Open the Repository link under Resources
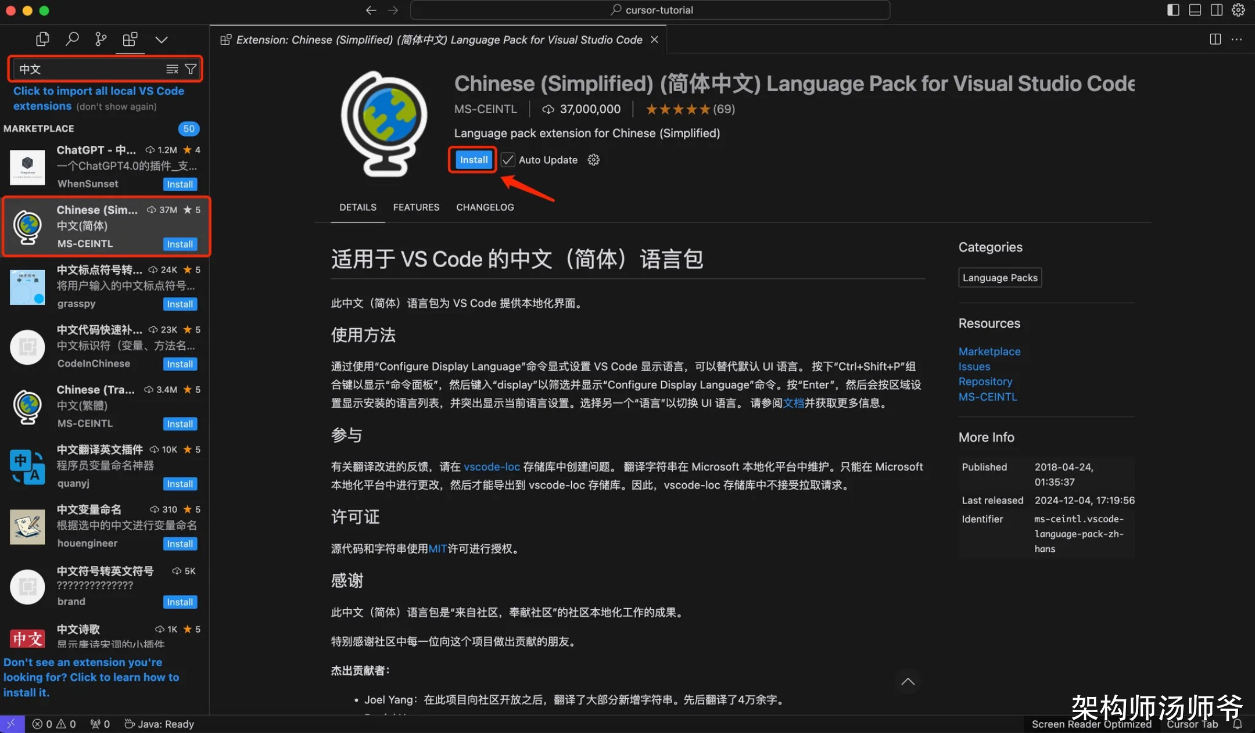Screen dimensions: 1255x733 point(985,382)
